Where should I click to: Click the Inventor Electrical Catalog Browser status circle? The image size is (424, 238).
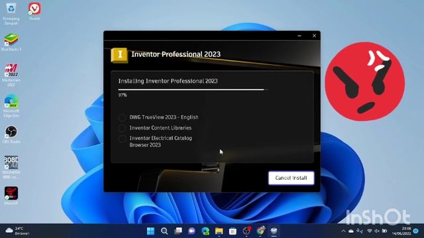click(122, 139)
